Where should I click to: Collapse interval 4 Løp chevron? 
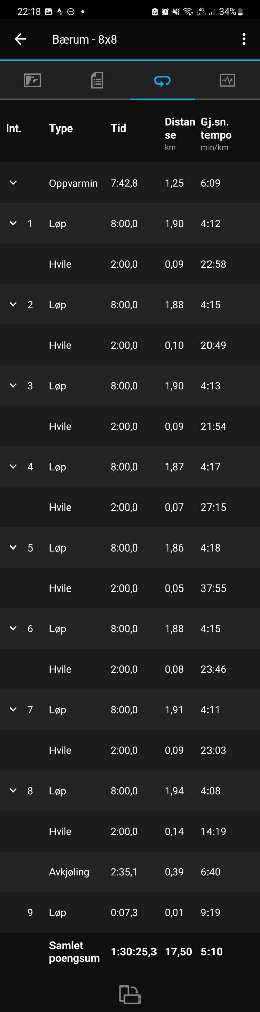click(x=13, y=466)
